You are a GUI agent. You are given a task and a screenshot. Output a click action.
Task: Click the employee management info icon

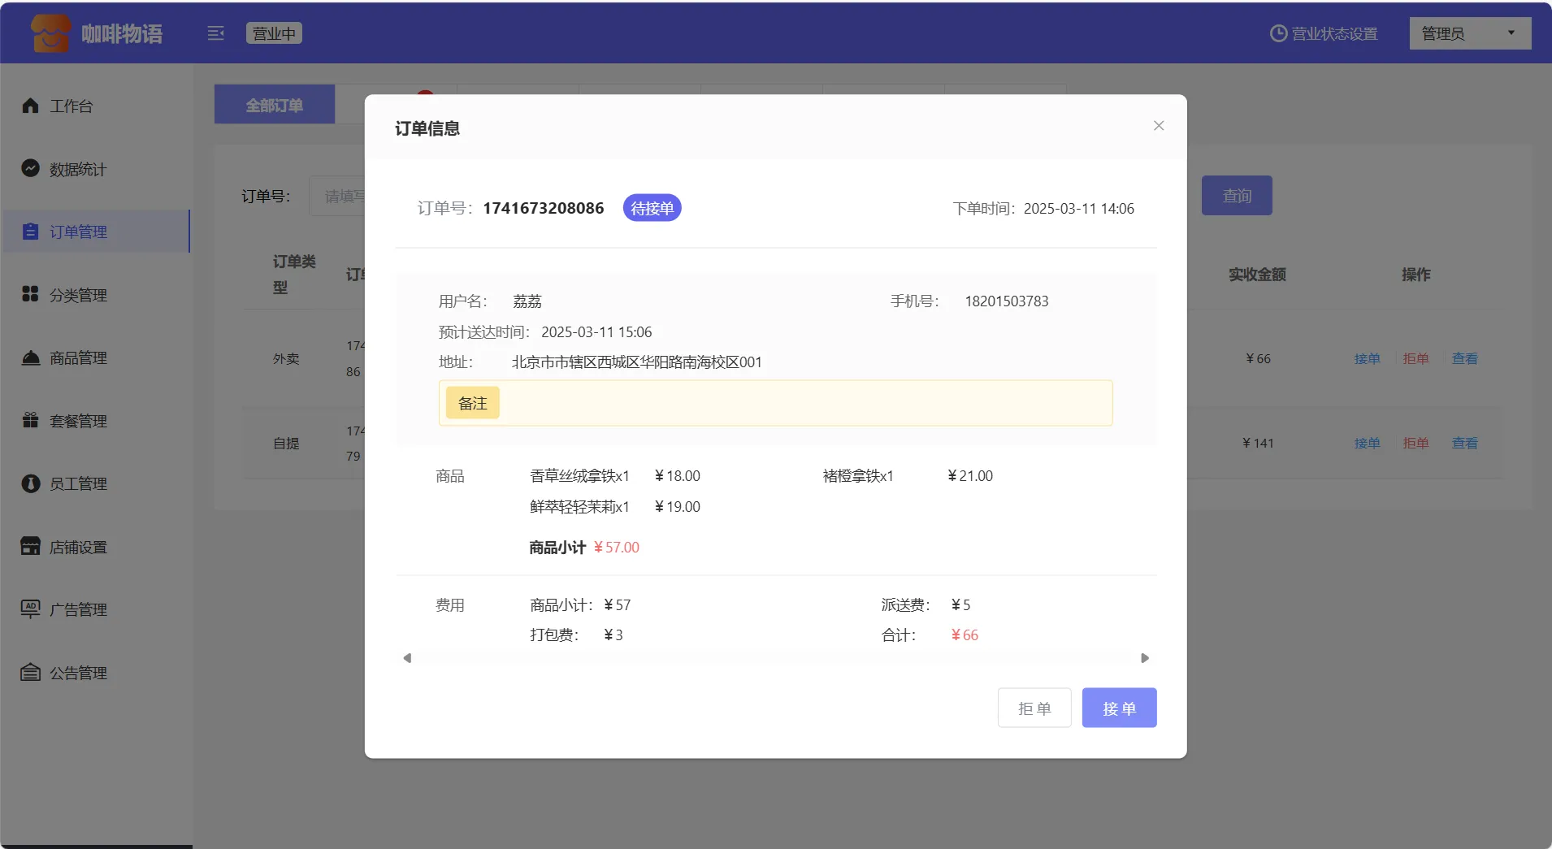[31, 483]
